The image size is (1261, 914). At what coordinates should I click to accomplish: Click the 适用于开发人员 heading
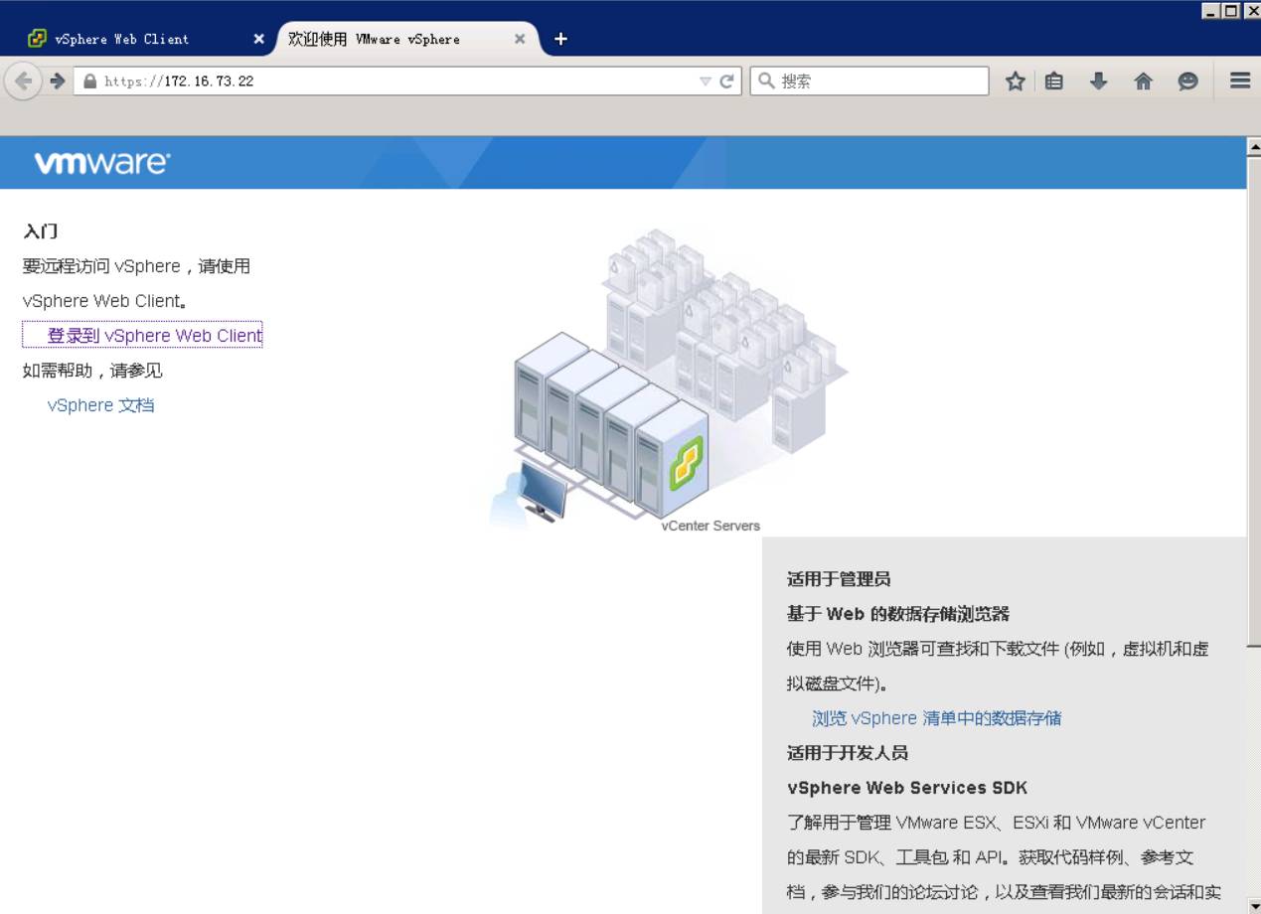click(x=848, y=753)
